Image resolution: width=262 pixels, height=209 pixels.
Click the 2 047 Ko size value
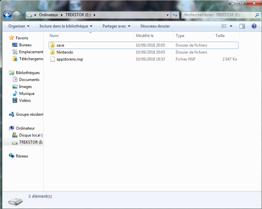230,59
